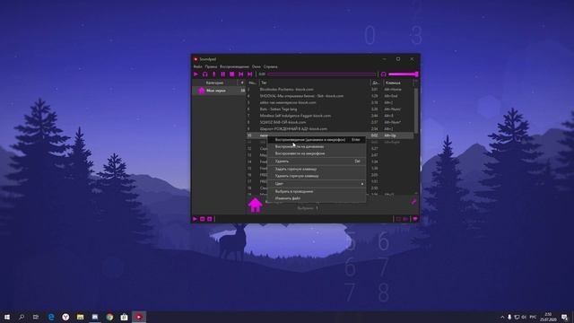Expand the Цвет submenu
574x323 pixels.
tap(317, 184)
